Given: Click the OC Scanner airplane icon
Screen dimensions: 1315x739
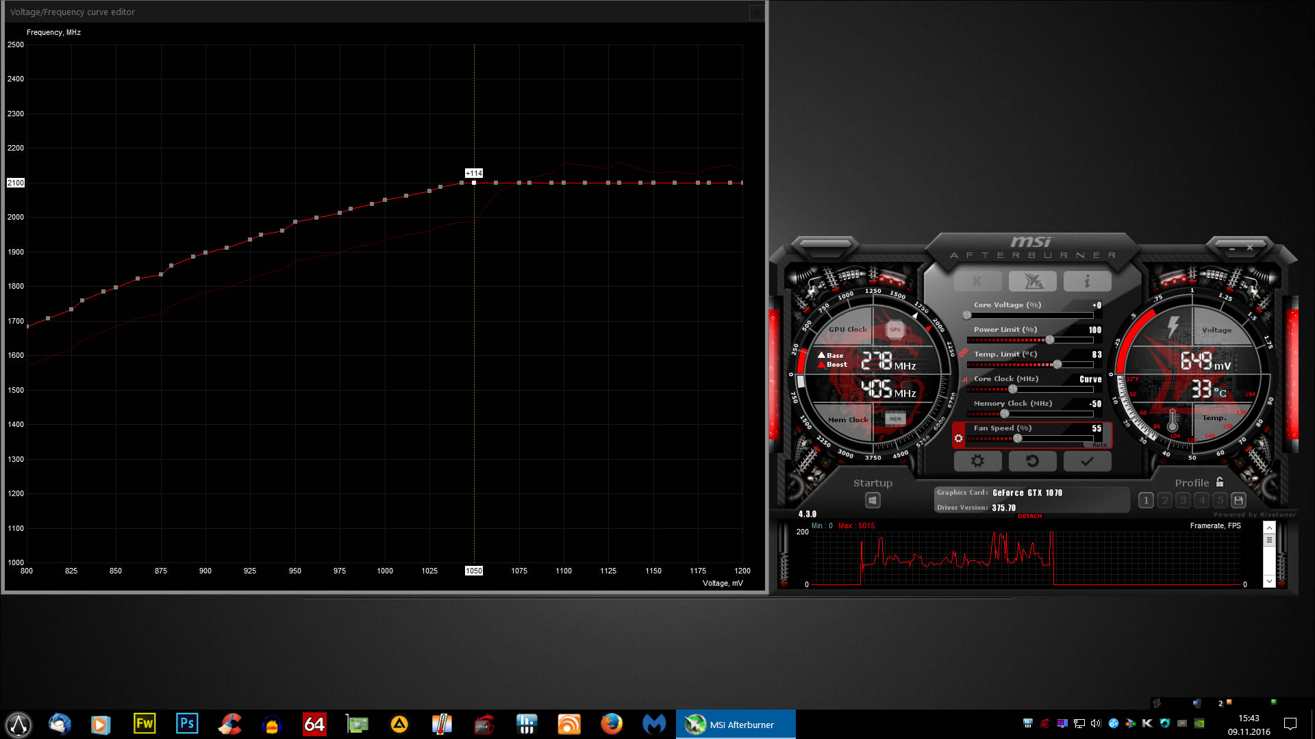Looking at the screenshot, I should click(x=1032, y=281).
